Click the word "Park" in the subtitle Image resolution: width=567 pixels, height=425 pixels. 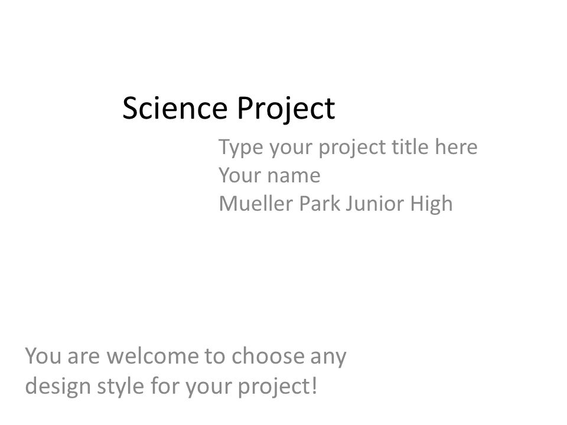[x=320, y=203]
